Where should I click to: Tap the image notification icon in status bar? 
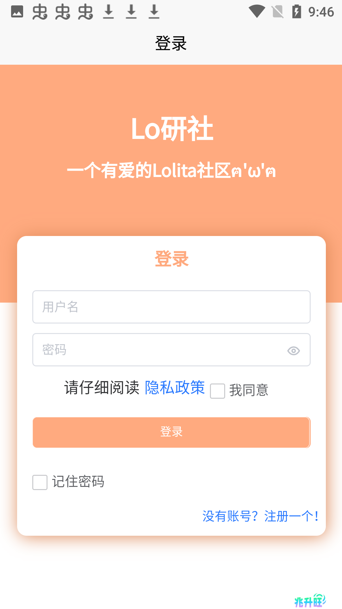pyautogui.click(x=17, y=12)
